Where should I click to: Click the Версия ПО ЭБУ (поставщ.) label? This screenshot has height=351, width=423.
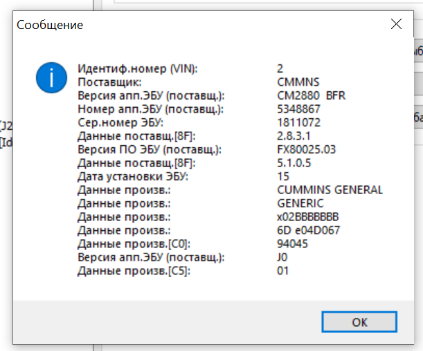(150, 149)
